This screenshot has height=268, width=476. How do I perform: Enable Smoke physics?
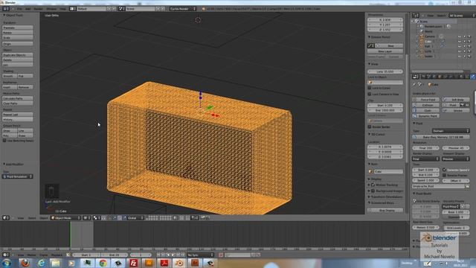[455, 111]
